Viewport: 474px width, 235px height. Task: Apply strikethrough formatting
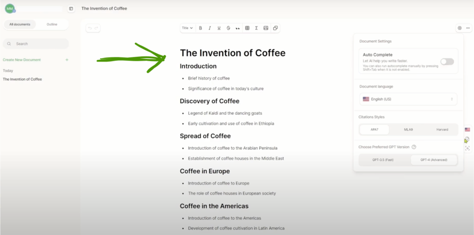tap(228, 28)
